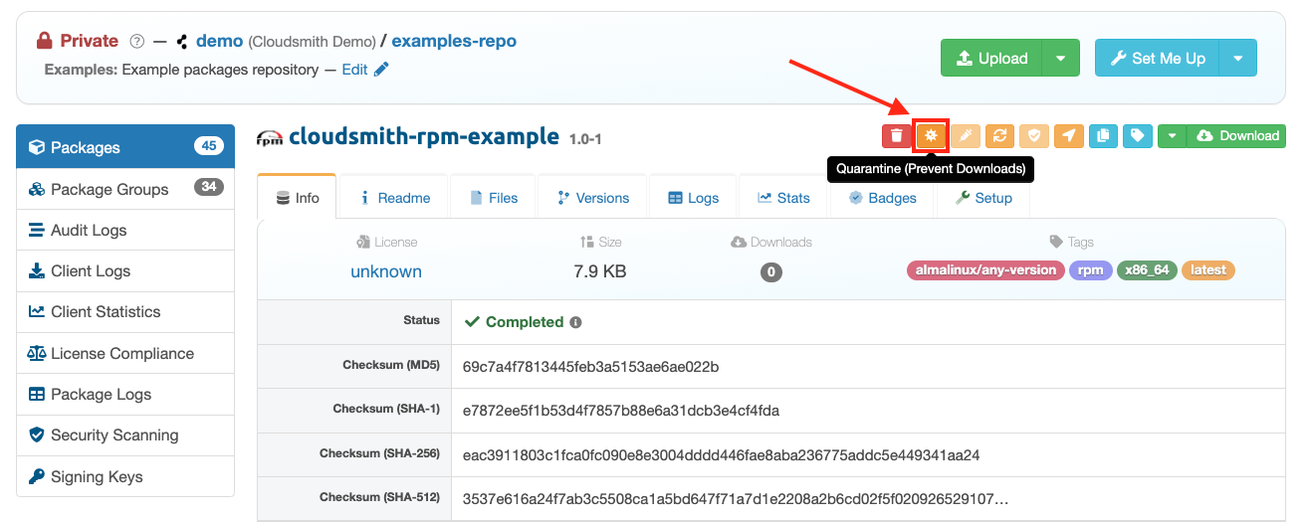Image resolution: width=1307 pixels, height=522 pixels.
Task: Click the 34 badge on Package Groups
Action: [x=208, y=188]
